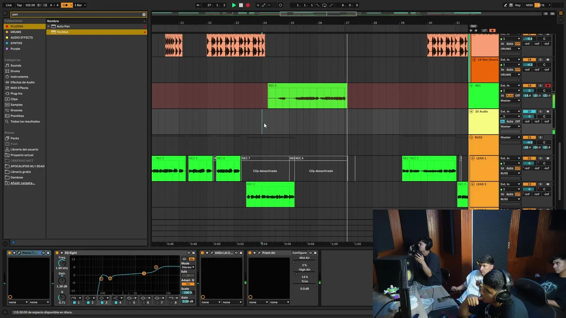Solo the REC track with its S button
Screen dimensions: 566x318
point(540,86)
